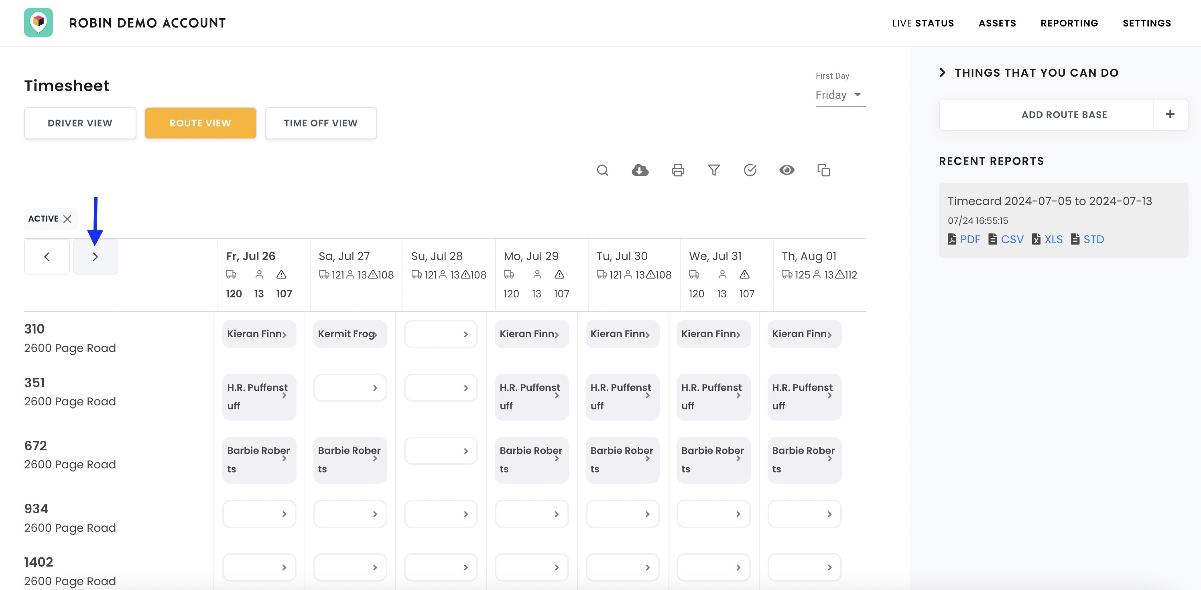Viewport: 1201px width, 590px height.
Task: Download the CSV report
Action: coord(1006,239)
